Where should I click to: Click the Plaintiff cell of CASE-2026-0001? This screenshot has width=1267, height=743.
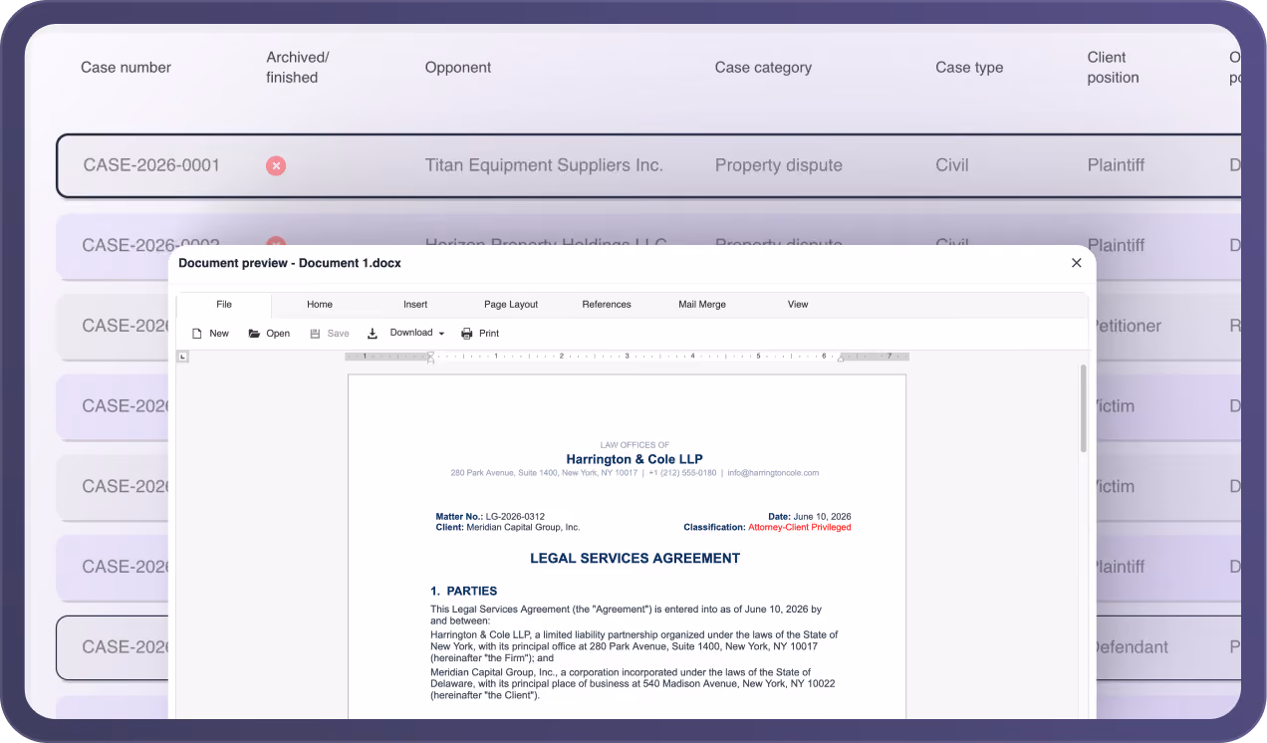[1116, 165]
